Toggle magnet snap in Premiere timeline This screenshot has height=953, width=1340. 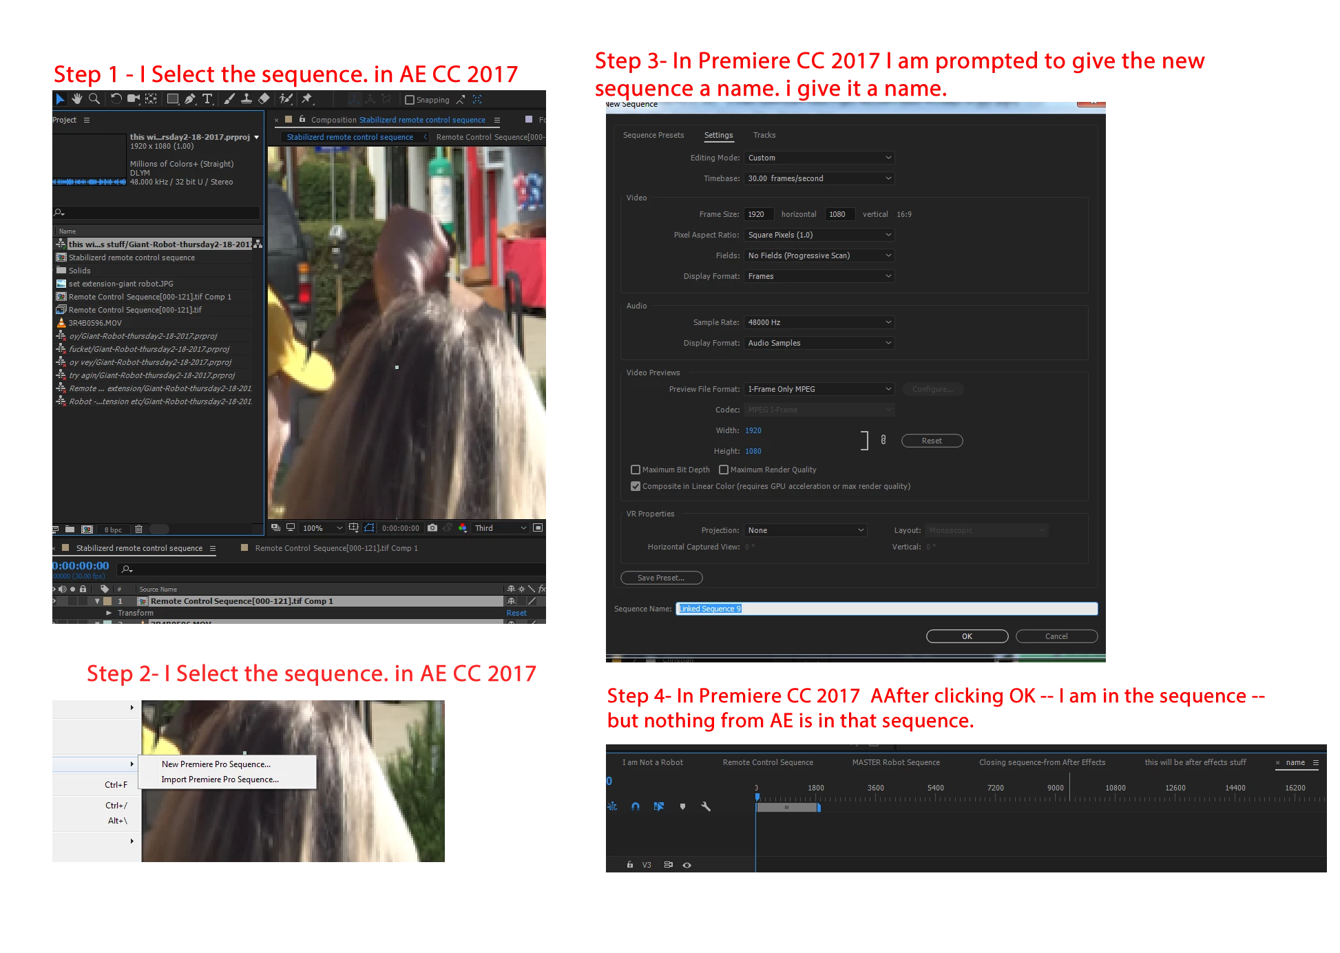pos(636,806)
